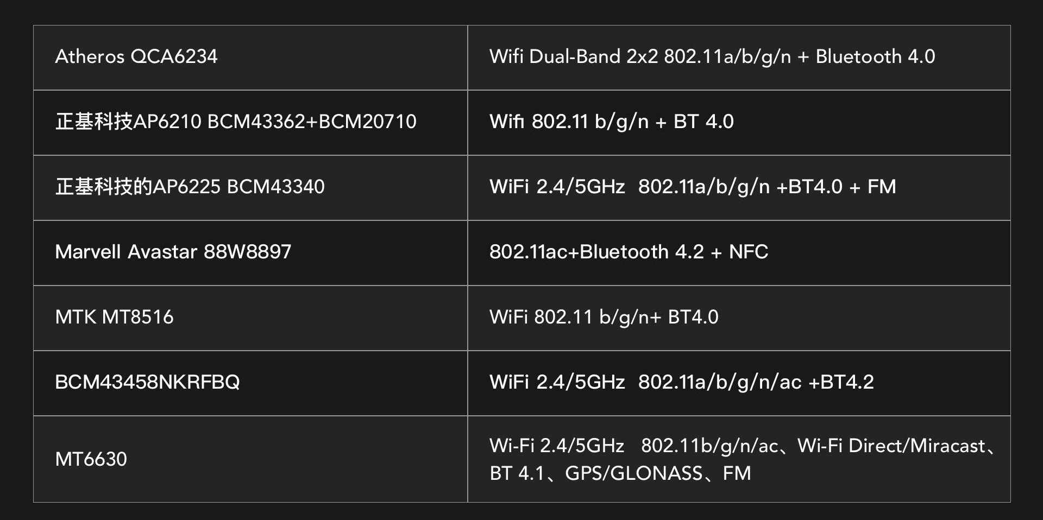This screenshot has height=520, width=1043.
Task: Select the Wifi 802.11 b/g/n + BT 4.0 text
Action: pos(611,122)
